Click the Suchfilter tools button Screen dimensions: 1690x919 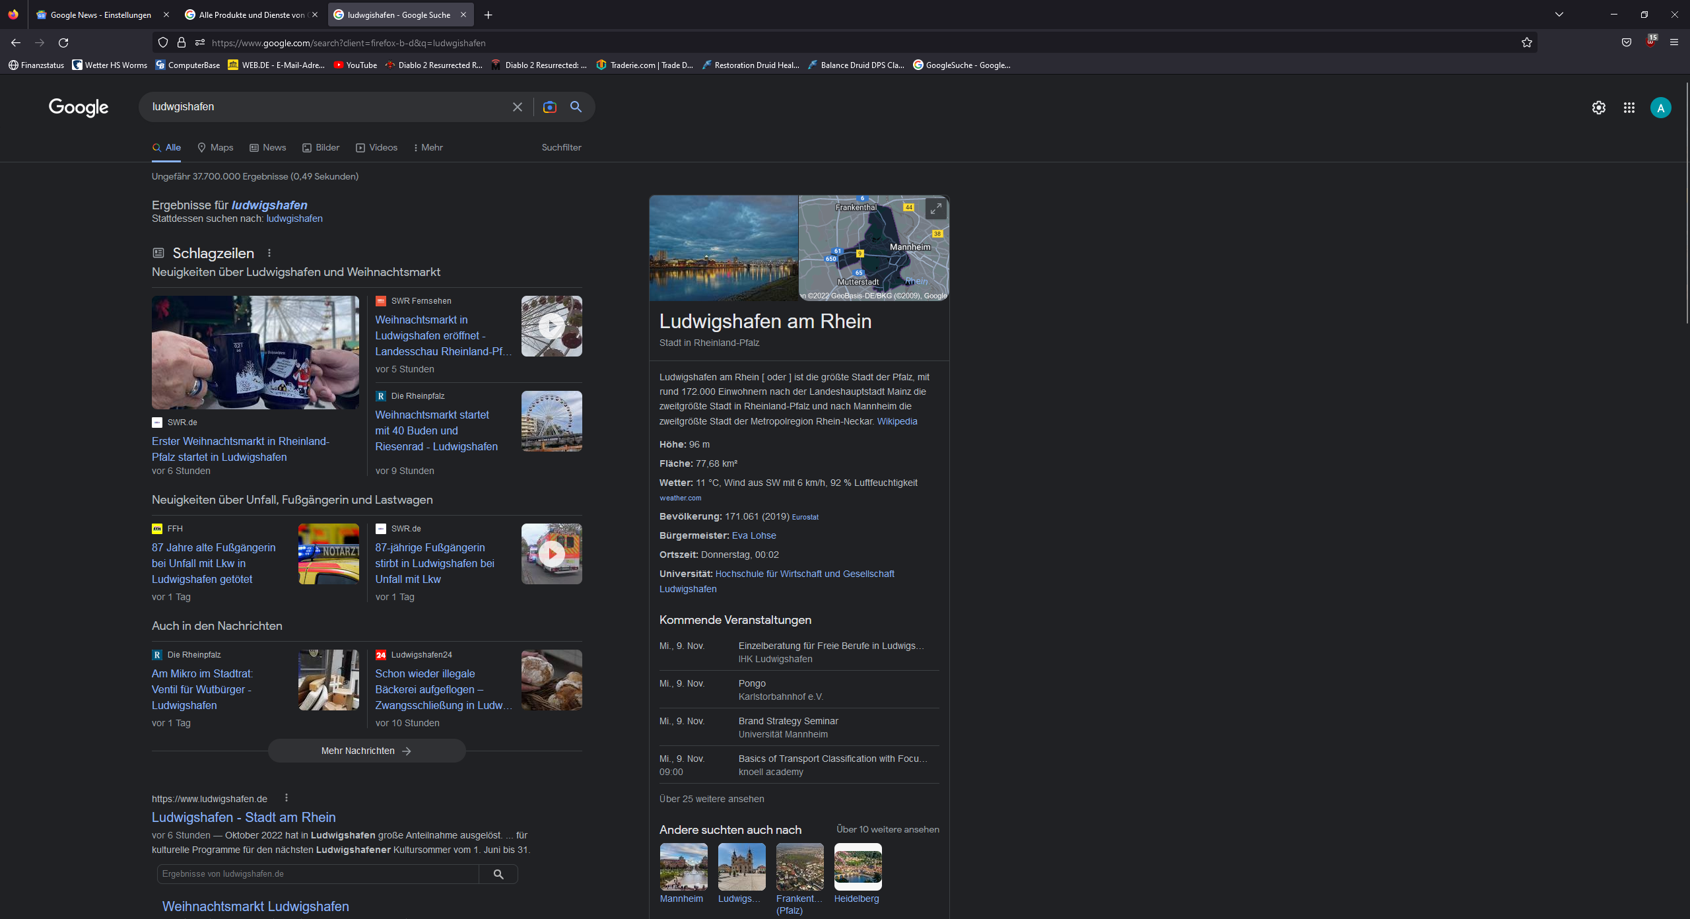[x=561, y=147]
